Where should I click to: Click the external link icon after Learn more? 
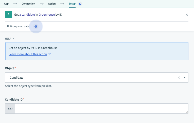49,54
